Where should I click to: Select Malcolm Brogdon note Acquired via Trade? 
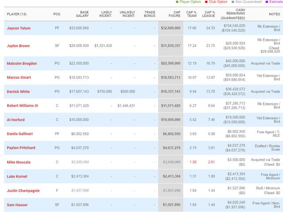pos(265,63)
